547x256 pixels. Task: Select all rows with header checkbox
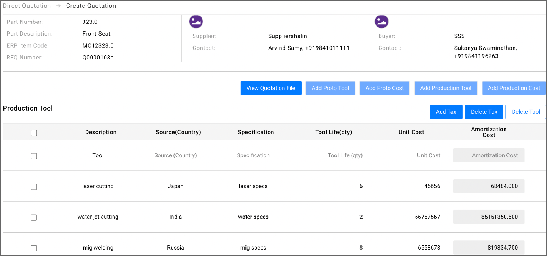pos(34,133)
